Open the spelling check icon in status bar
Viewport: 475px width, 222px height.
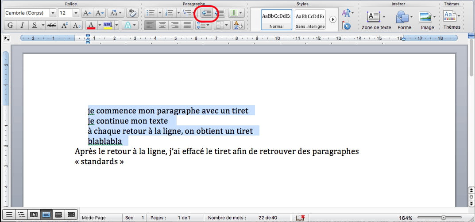[301, 218]
